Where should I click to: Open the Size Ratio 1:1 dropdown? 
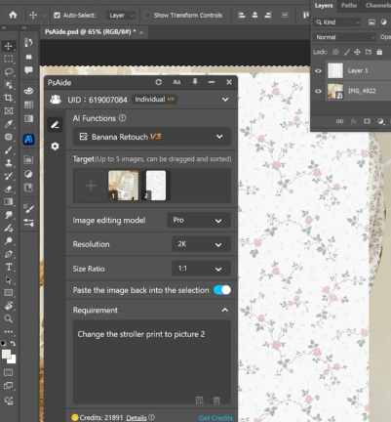pos(201,269)
